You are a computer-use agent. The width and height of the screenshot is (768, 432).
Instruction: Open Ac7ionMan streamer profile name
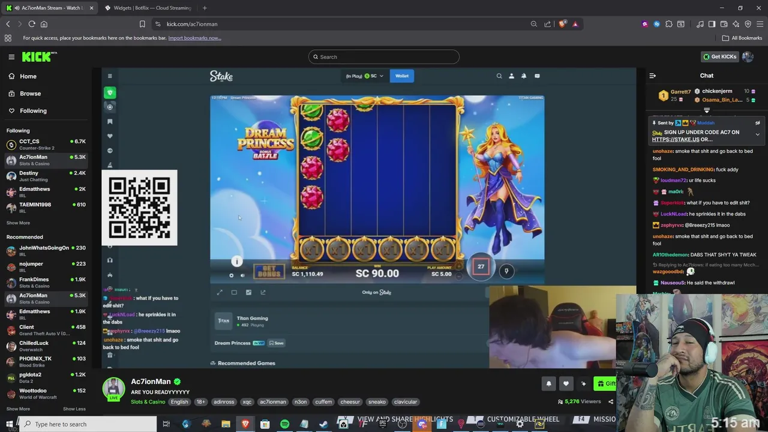click(x=151, y=382)
